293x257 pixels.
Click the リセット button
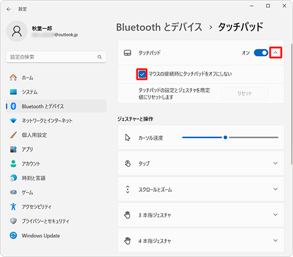coord(245,93)
